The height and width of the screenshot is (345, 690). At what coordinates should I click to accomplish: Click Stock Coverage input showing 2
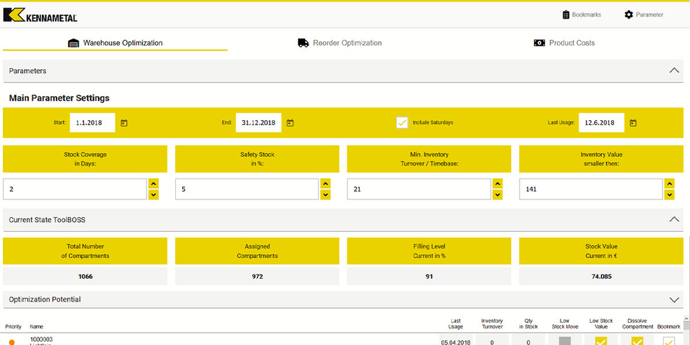[x=75, y=189]
